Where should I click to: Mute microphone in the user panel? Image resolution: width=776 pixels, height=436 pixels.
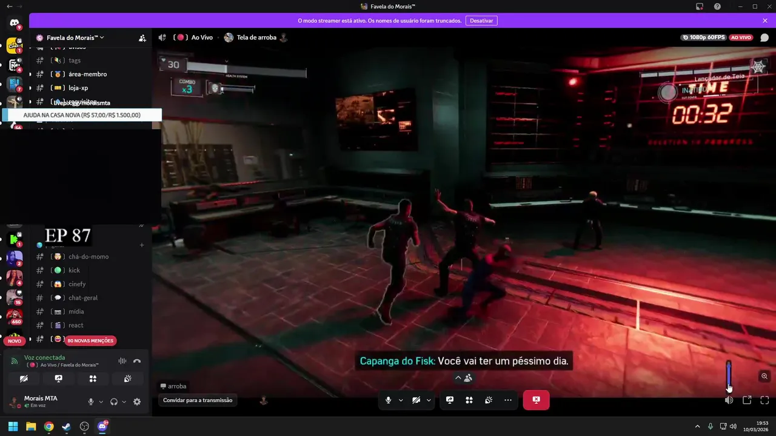(91, 401)
